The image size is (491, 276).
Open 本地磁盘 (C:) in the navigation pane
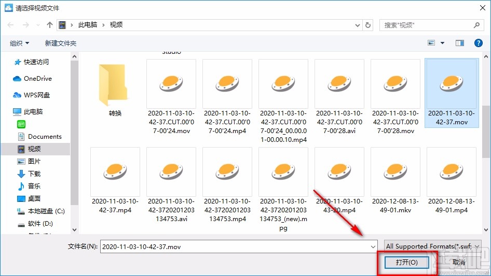pyautogui.click(x=41, y=211)
